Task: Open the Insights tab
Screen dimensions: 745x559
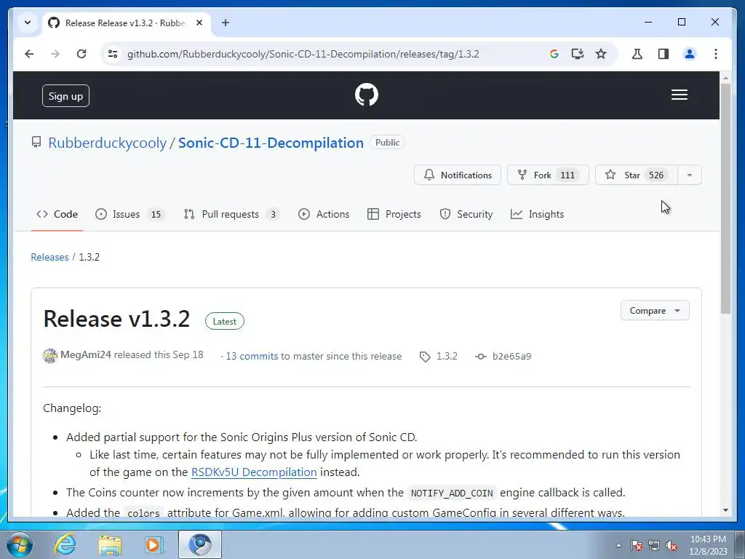Action: pos(538,215)
